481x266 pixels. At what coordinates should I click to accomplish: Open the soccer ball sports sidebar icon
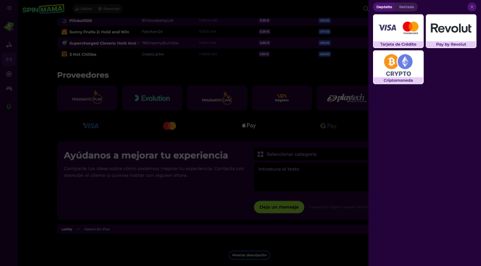9,74
